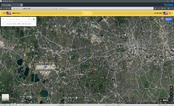Click the Thorpe Park Resort marker
This screenshot has height=106, width=174.
(x=30, y=97)
